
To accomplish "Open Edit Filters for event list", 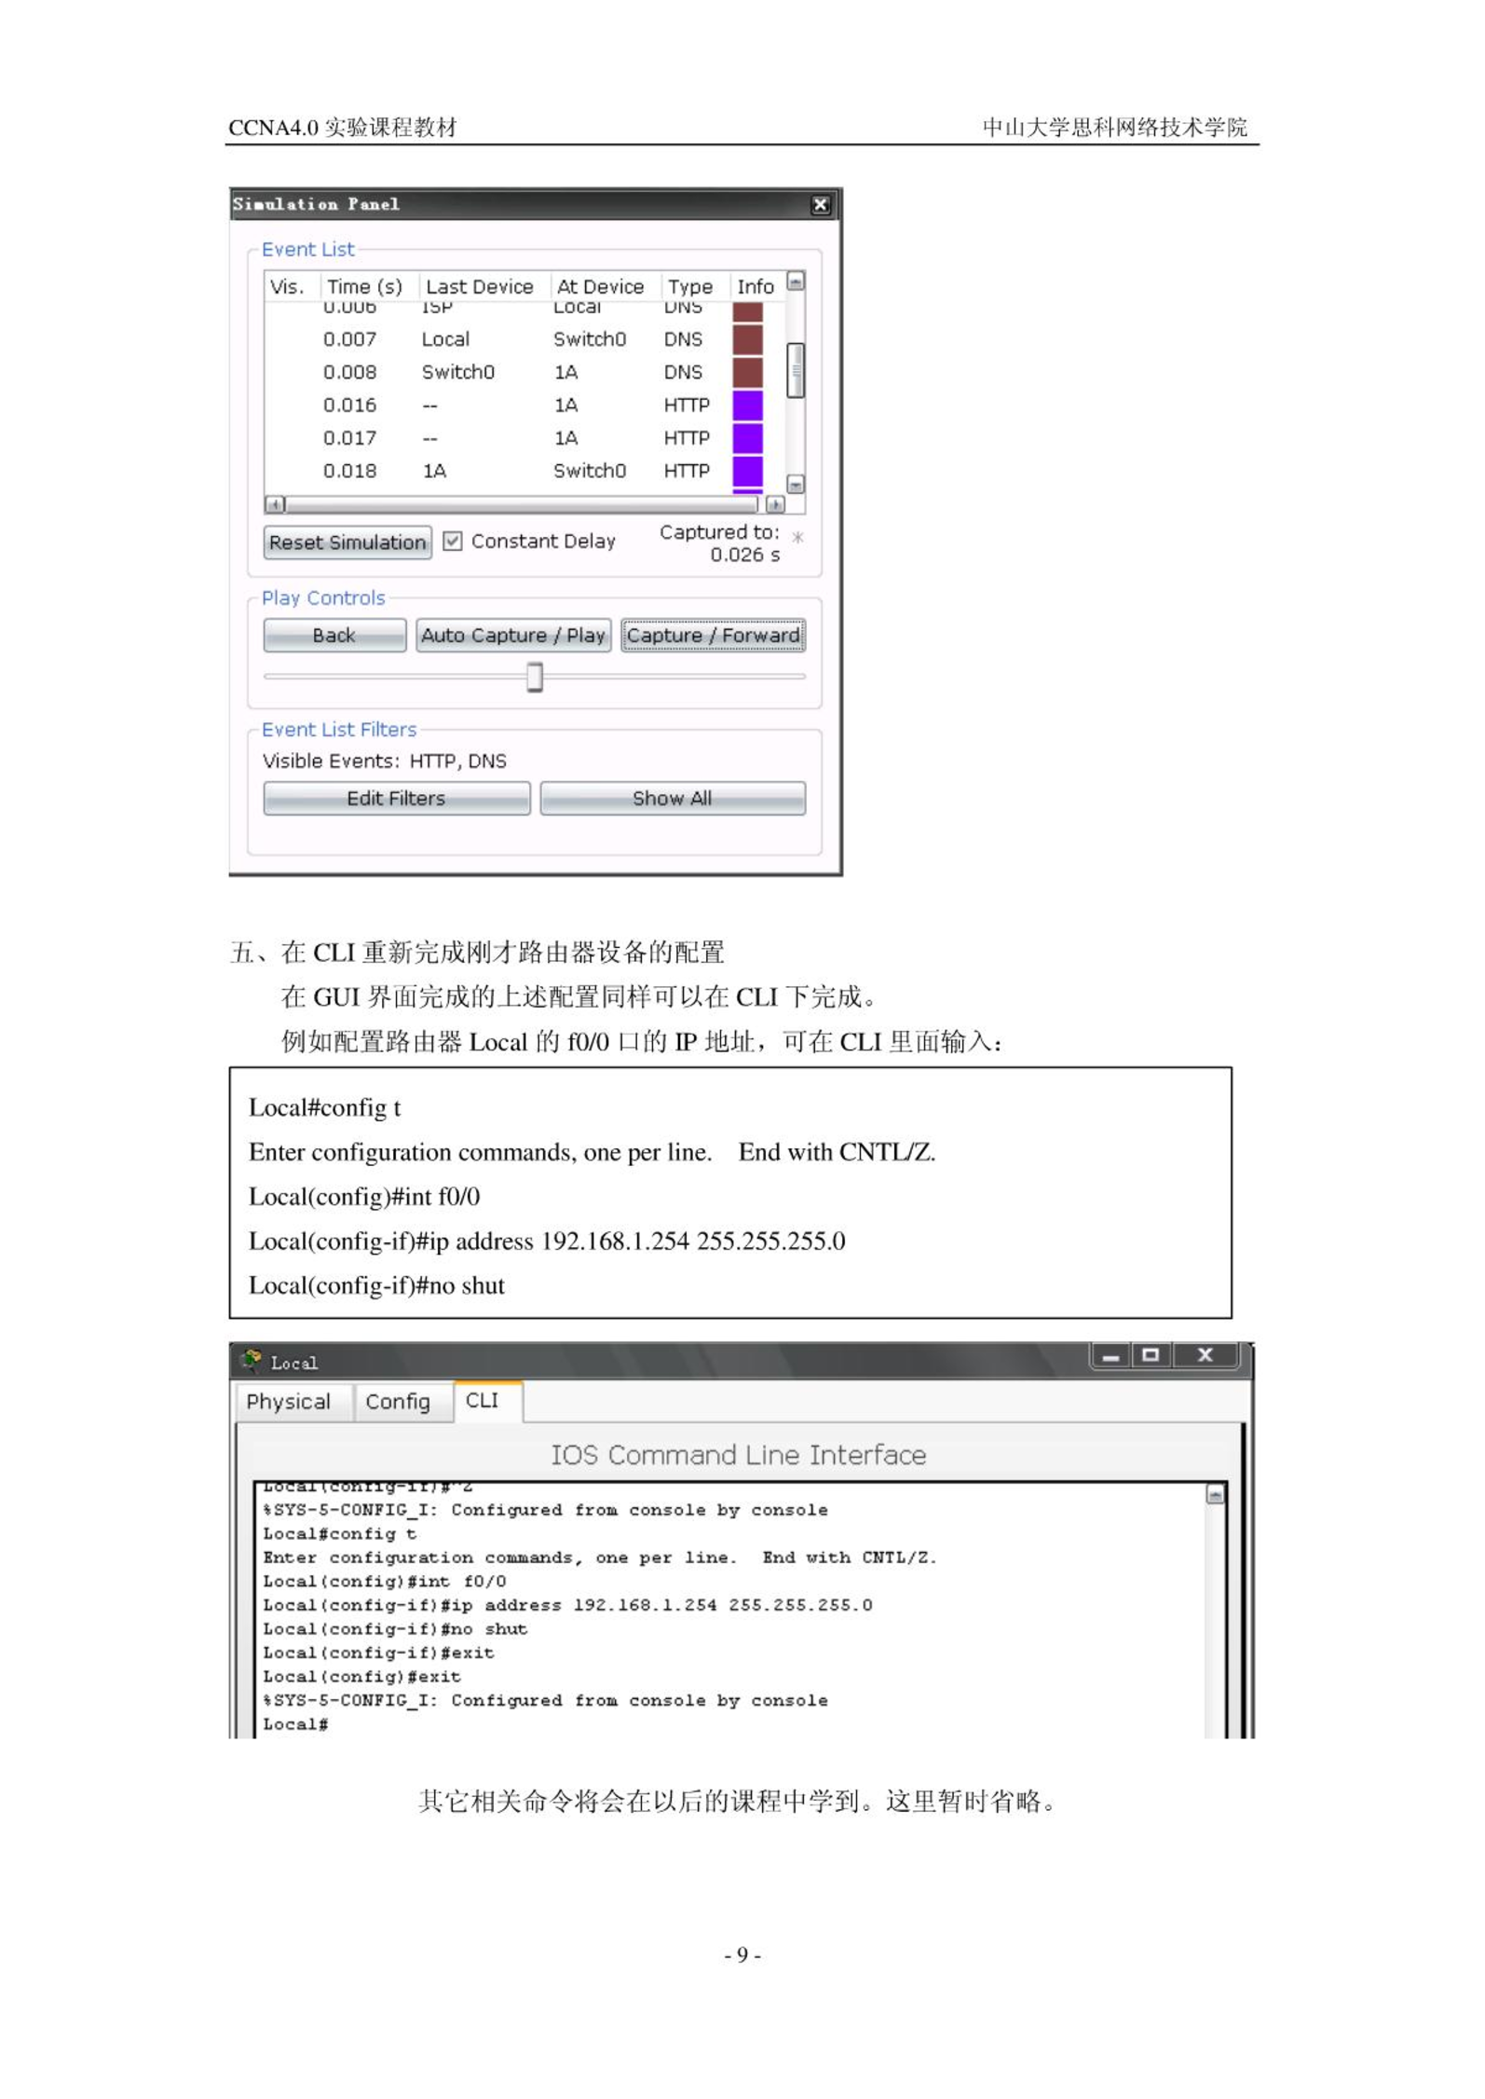I will click(x=397, y=799).
